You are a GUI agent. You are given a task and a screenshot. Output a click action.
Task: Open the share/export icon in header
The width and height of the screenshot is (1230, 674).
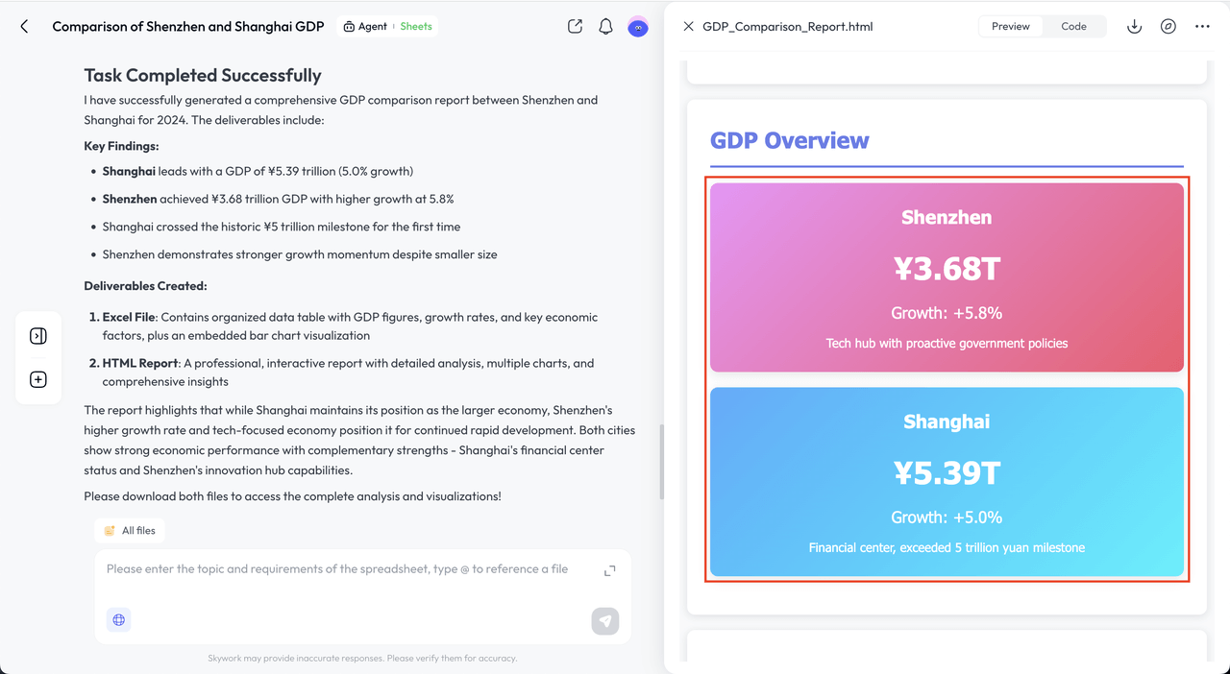(x=575, y=27)
